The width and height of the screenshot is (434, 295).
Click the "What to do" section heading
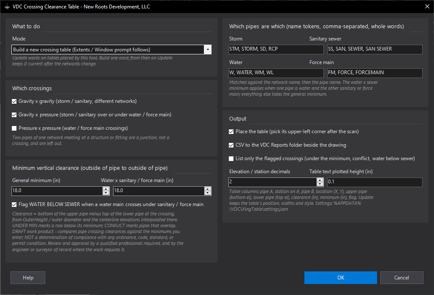tap(26, 27)
